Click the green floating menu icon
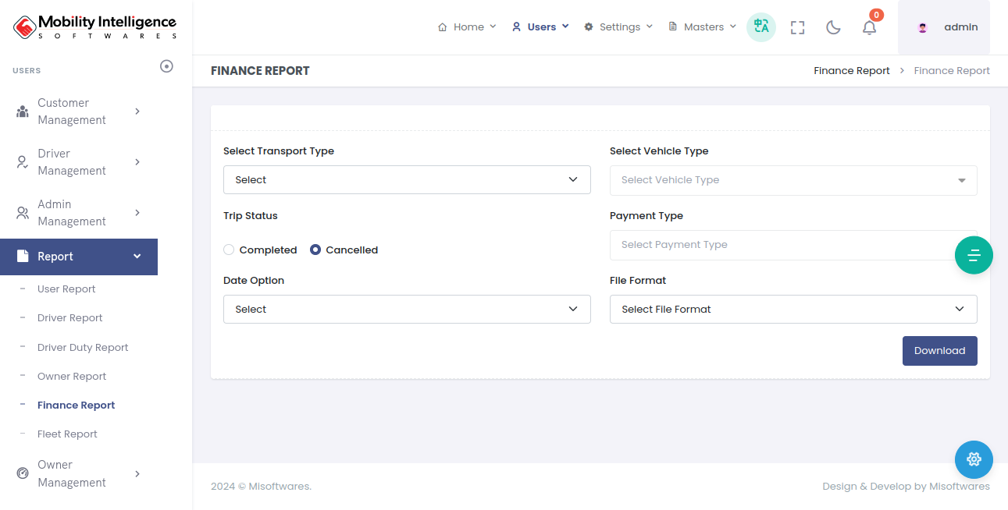The image size is (1008, 510). tap(974, 255)
